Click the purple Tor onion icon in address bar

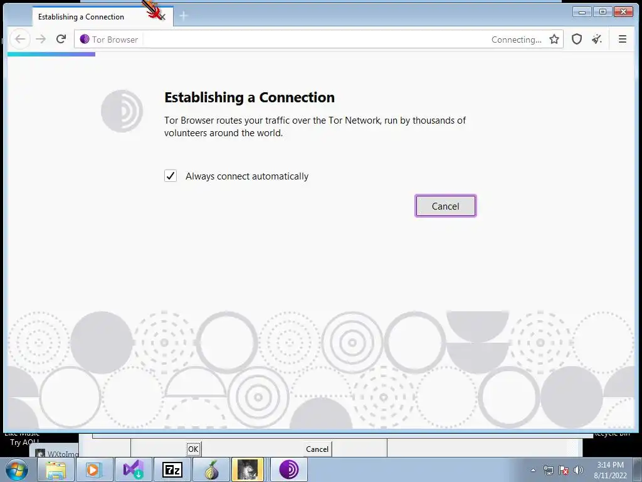coord(85,40)
